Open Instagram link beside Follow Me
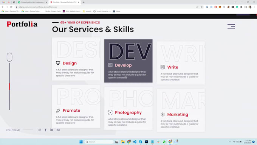257x145 pixels. [40, 130]
